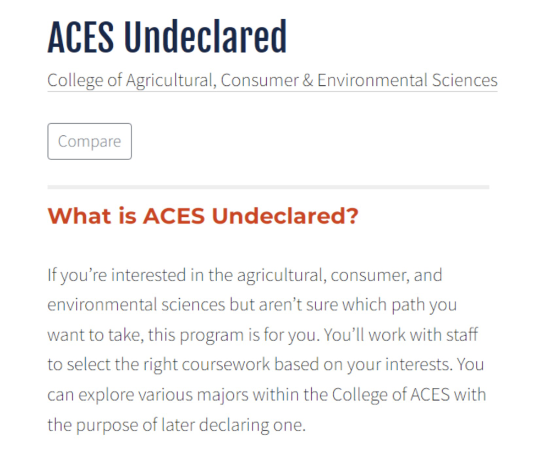Screen dimensions: 550x471
Task: Click the line 'to select the right coursework'
Action: 158,365
